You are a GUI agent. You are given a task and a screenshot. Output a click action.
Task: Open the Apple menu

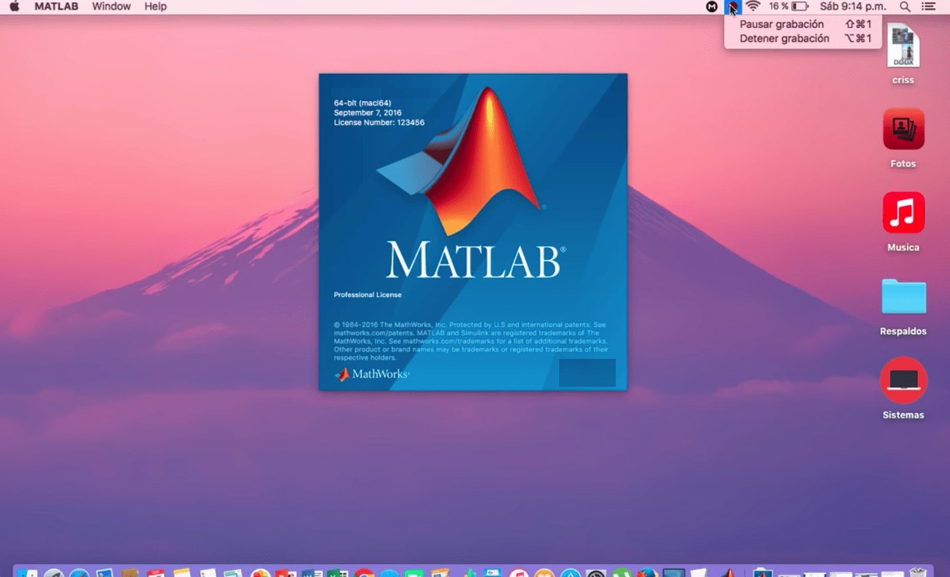tap(14, 6)
